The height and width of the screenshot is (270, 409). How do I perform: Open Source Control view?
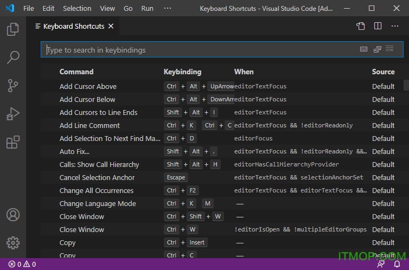coord(13,86)
